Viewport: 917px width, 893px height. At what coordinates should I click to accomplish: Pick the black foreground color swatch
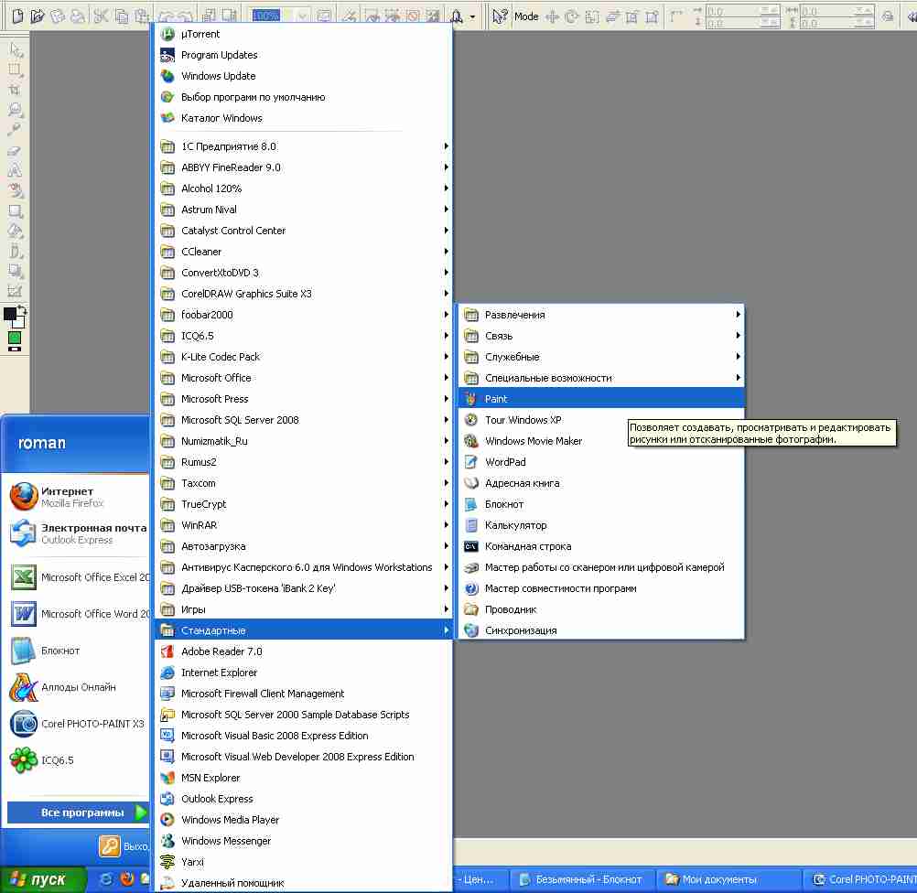coord(9,314)
